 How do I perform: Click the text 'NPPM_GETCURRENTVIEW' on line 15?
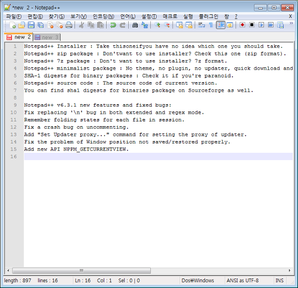[x=95, y=149]
